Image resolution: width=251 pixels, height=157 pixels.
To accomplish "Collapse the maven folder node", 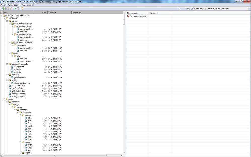I will pyautogui.click(x=7, y=21).
